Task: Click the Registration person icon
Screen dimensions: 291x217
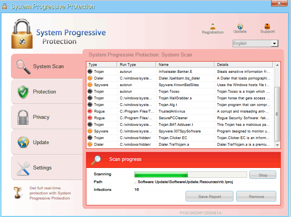Action: pyautogui.click(x=212, y=26)
